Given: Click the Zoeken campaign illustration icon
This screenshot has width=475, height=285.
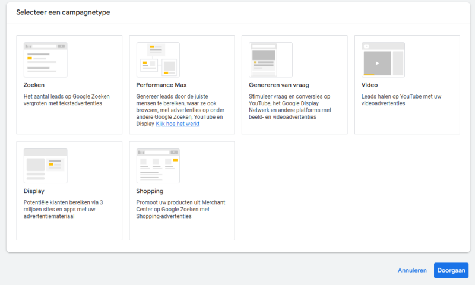Looking at the screenshot, I should [x=45, y=59].
